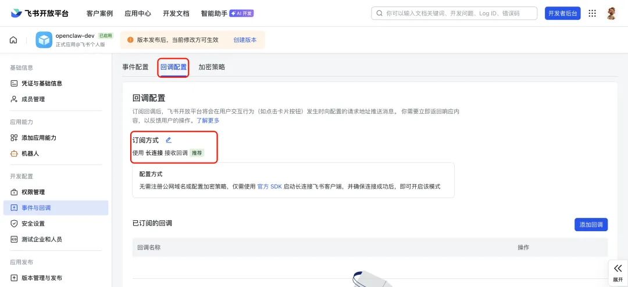Edit 订阅方式 with the pencil icon
The height and width of the screenshot is (287, 628).
(x=169, y=140)
